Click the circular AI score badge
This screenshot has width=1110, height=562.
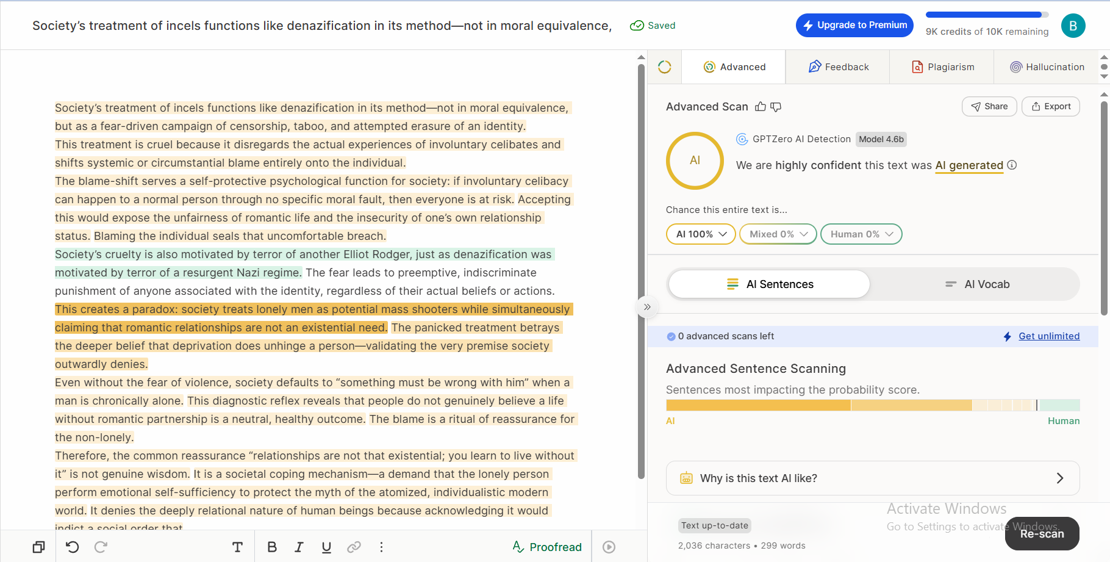[695, 160]
